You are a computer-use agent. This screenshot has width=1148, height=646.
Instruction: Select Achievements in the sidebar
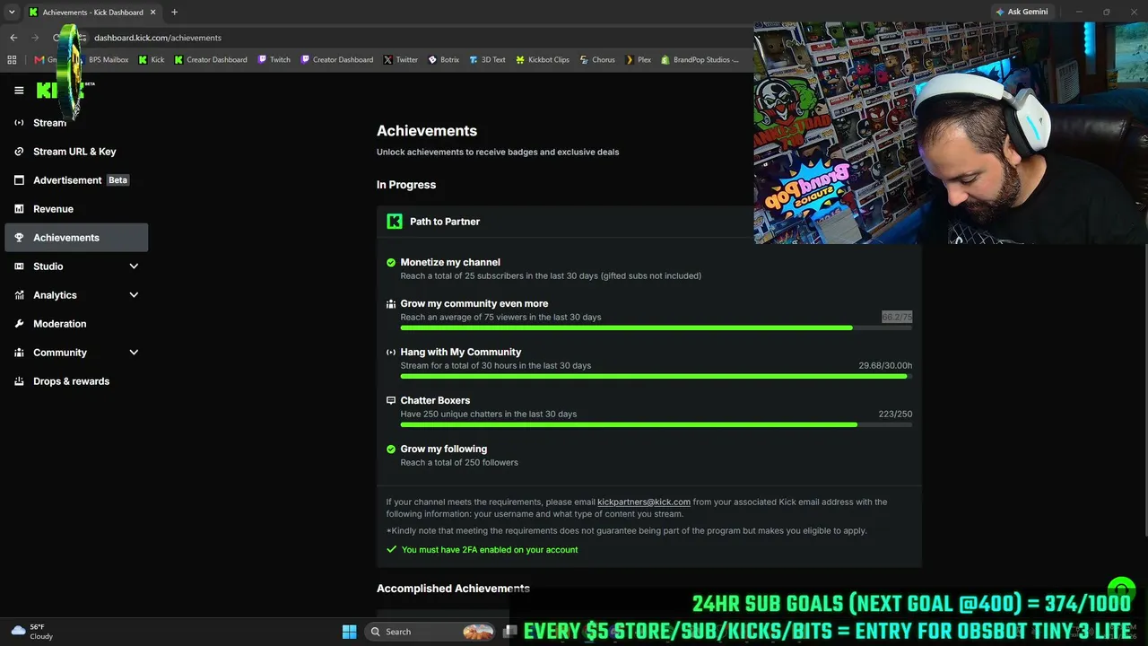coord(76,238)
